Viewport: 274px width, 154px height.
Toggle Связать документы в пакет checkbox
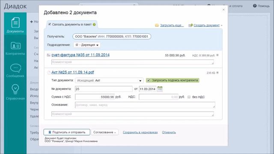click(50, 24)
